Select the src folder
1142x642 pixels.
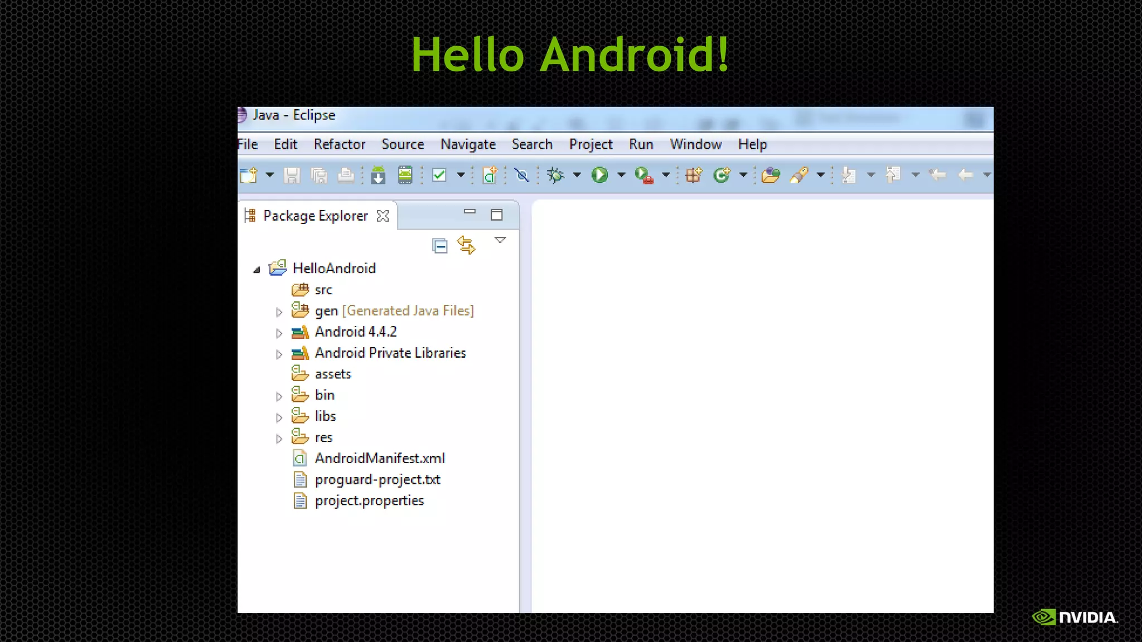[323, 290]
